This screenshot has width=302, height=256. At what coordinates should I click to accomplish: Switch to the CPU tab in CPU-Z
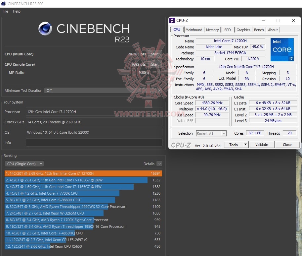click(x=177, y=30)
